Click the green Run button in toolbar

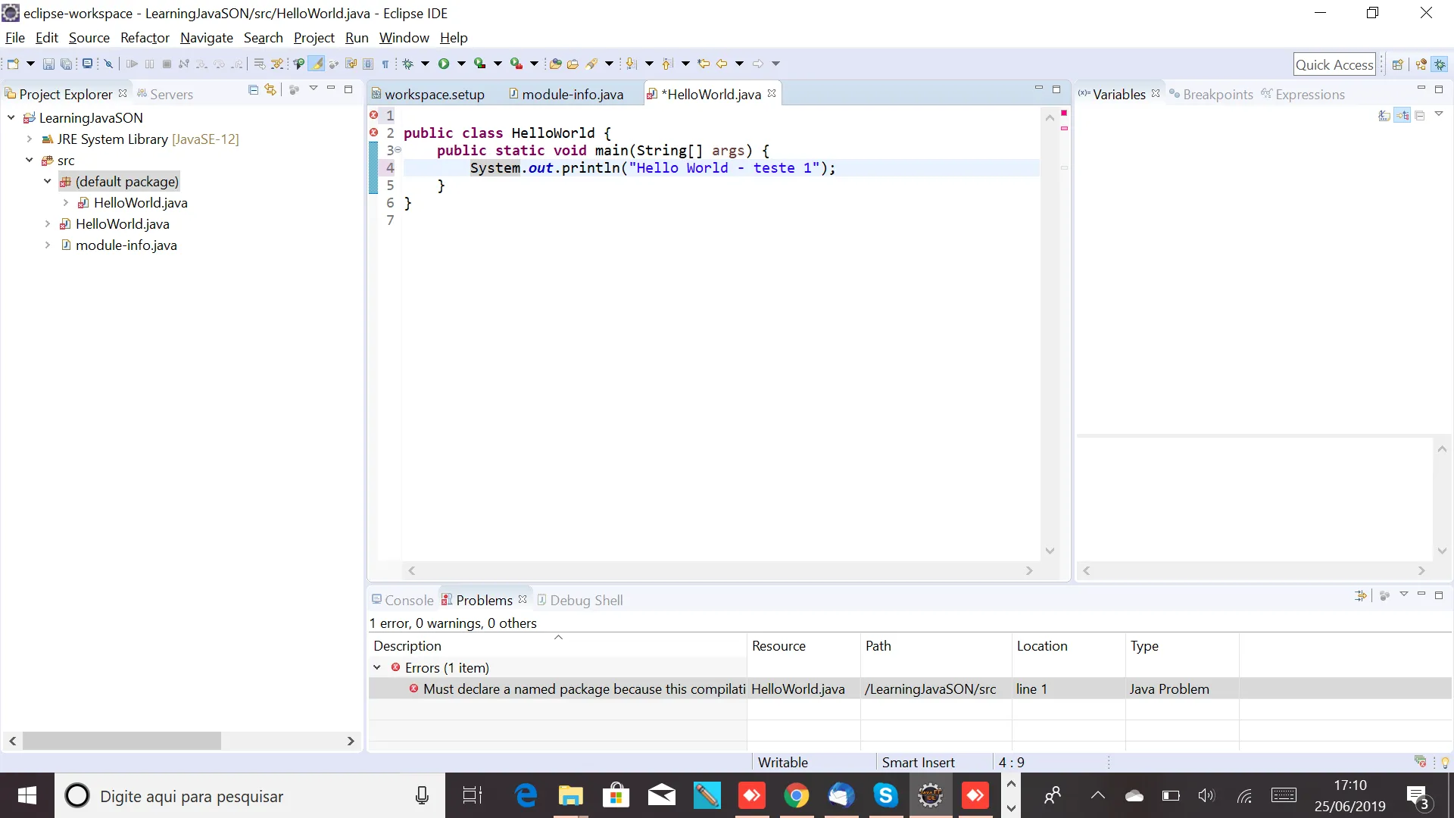(x=444, y=64)
